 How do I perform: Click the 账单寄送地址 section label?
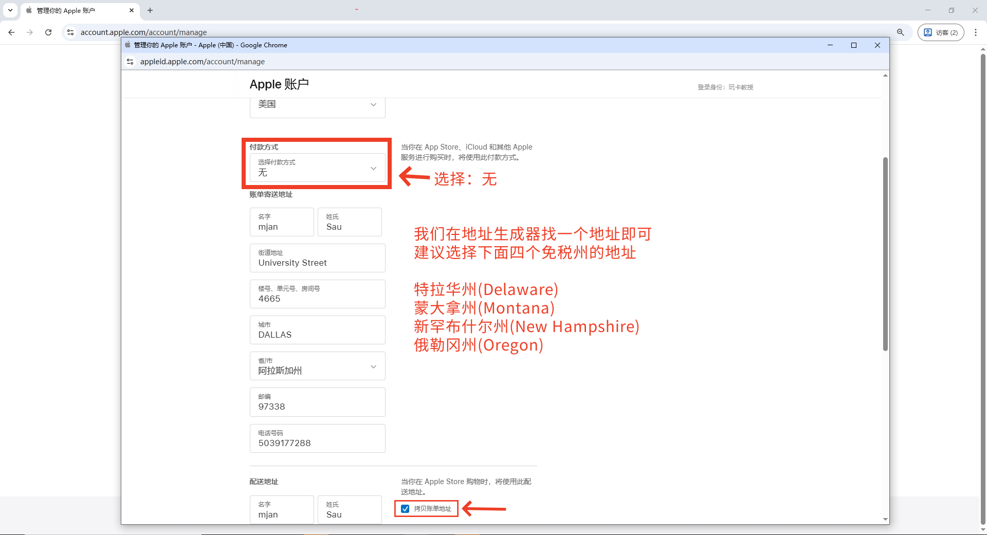[x=271, y=194]
